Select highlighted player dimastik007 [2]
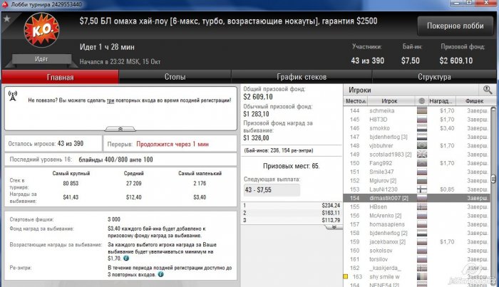 click(x=416, y=198)
